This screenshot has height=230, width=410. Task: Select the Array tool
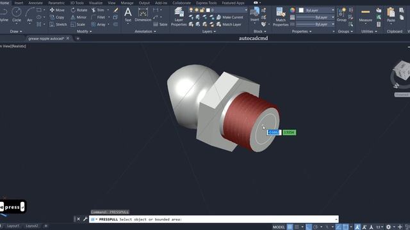click(x=98, y=24)
